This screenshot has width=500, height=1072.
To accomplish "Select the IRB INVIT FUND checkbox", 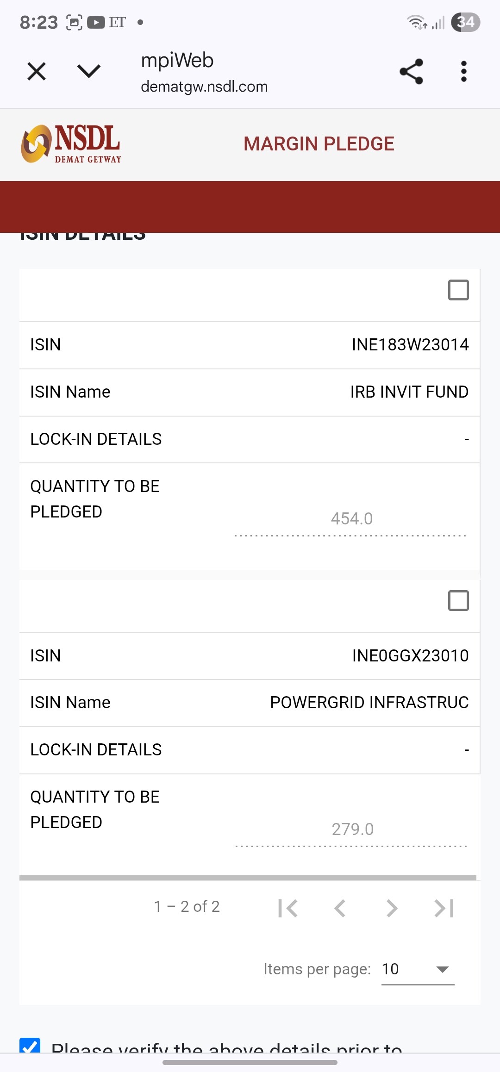I will pyautogui.click(x=458, y=290).
